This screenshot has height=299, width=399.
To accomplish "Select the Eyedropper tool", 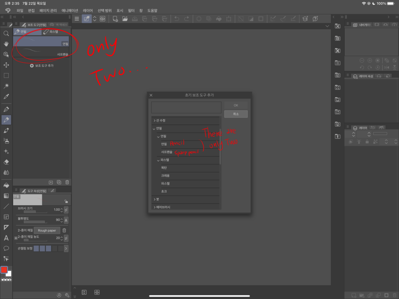I will click(x=6, y=96).
